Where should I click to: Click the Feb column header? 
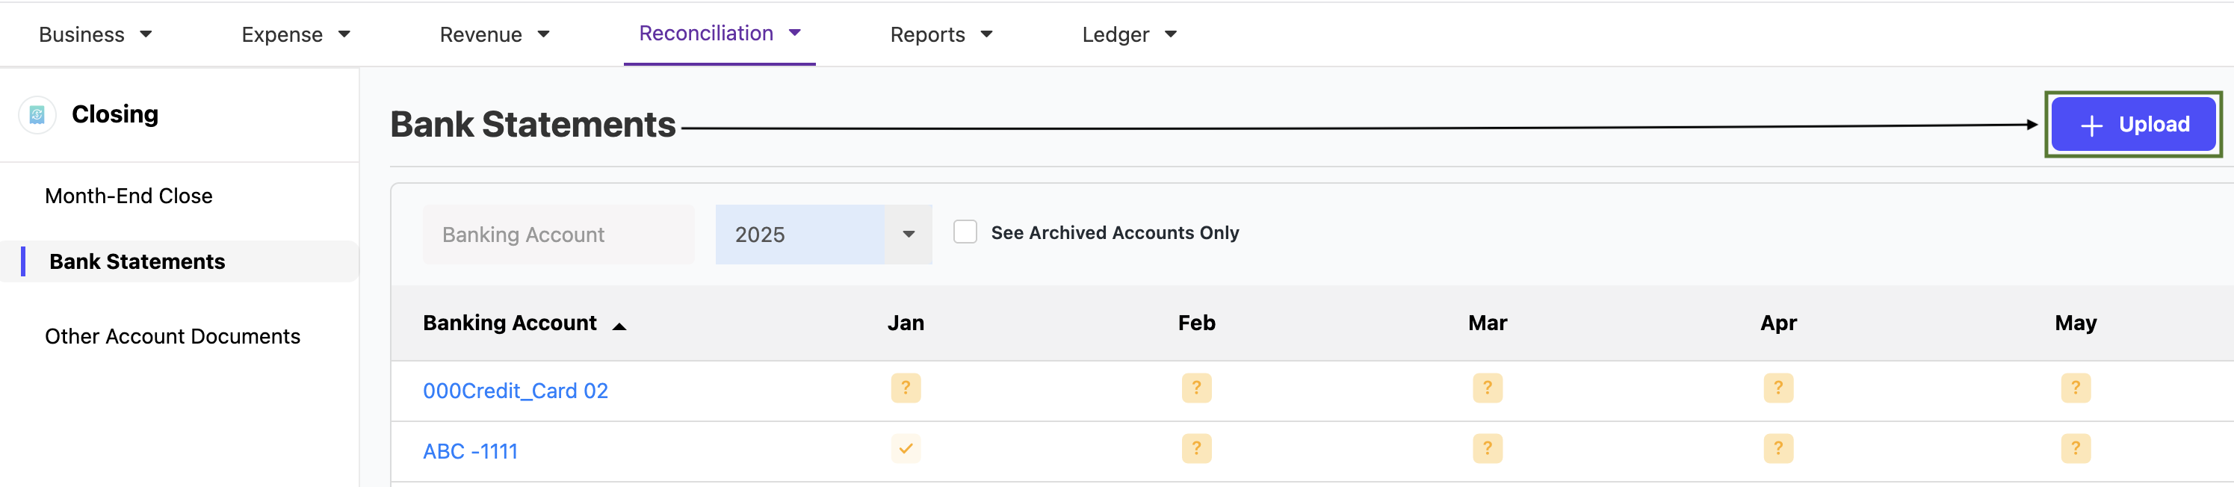(1196, 323)
